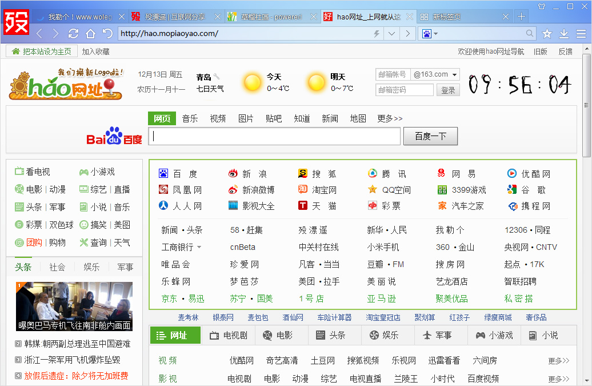Expand 更多>> on the 影视 row

(558, 379)
